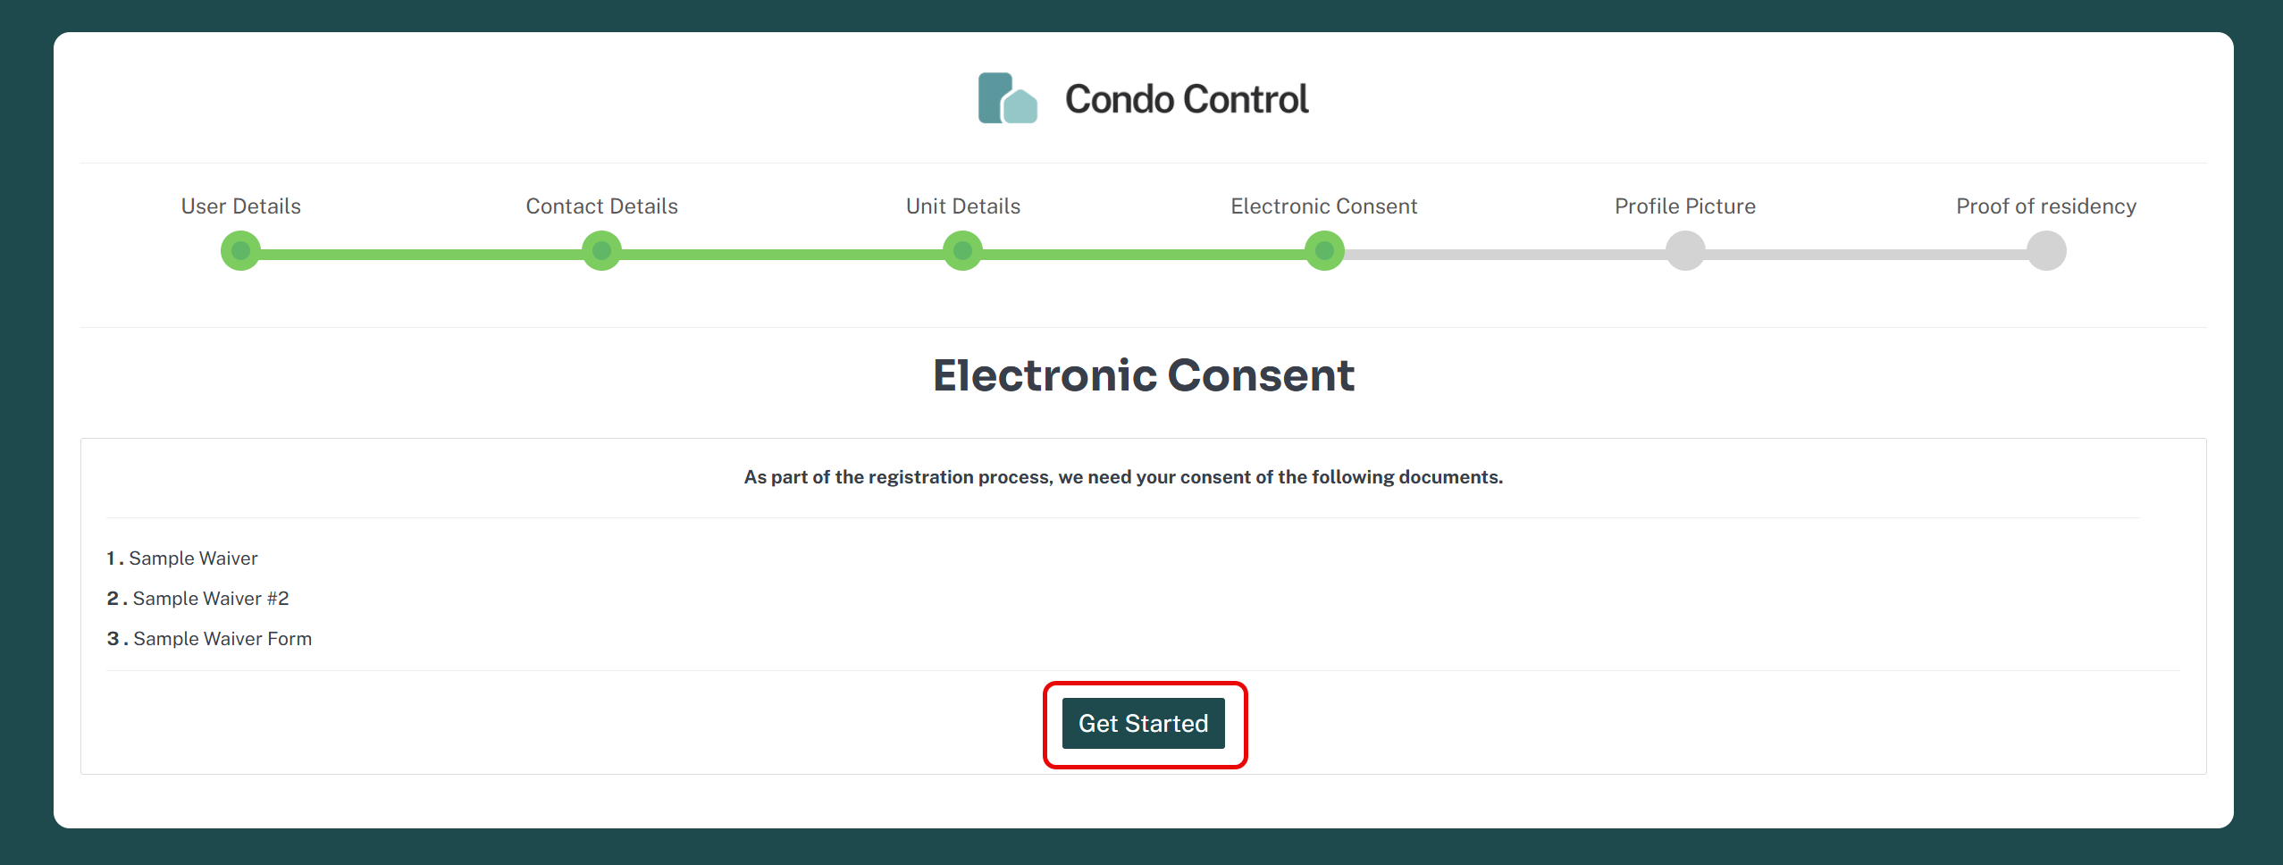The image size is (2283, 865).
Task: Click the Proof of residency step label
Action: [2046, 206]
